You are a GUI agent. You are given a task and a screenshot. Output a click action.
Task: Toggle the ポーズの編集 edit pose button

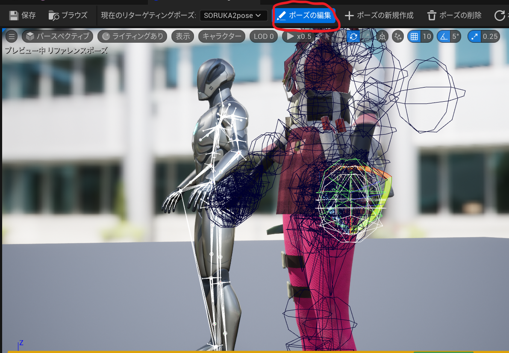point(304,15)
